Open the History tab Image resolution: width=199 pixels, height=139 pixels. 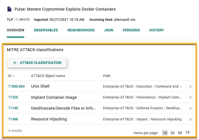tap(157, 30)
